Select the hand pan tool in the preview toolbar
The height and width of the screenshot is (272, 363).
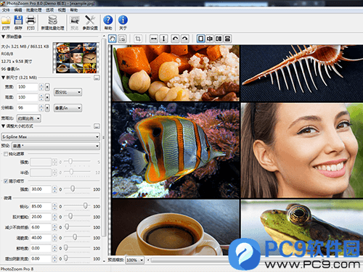click(113, 38)
